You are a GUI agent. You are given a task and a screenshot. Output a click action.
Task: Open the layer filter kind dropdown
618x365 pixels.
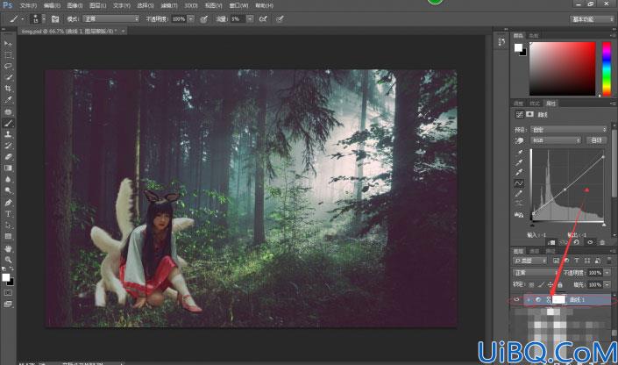[530, 261]
